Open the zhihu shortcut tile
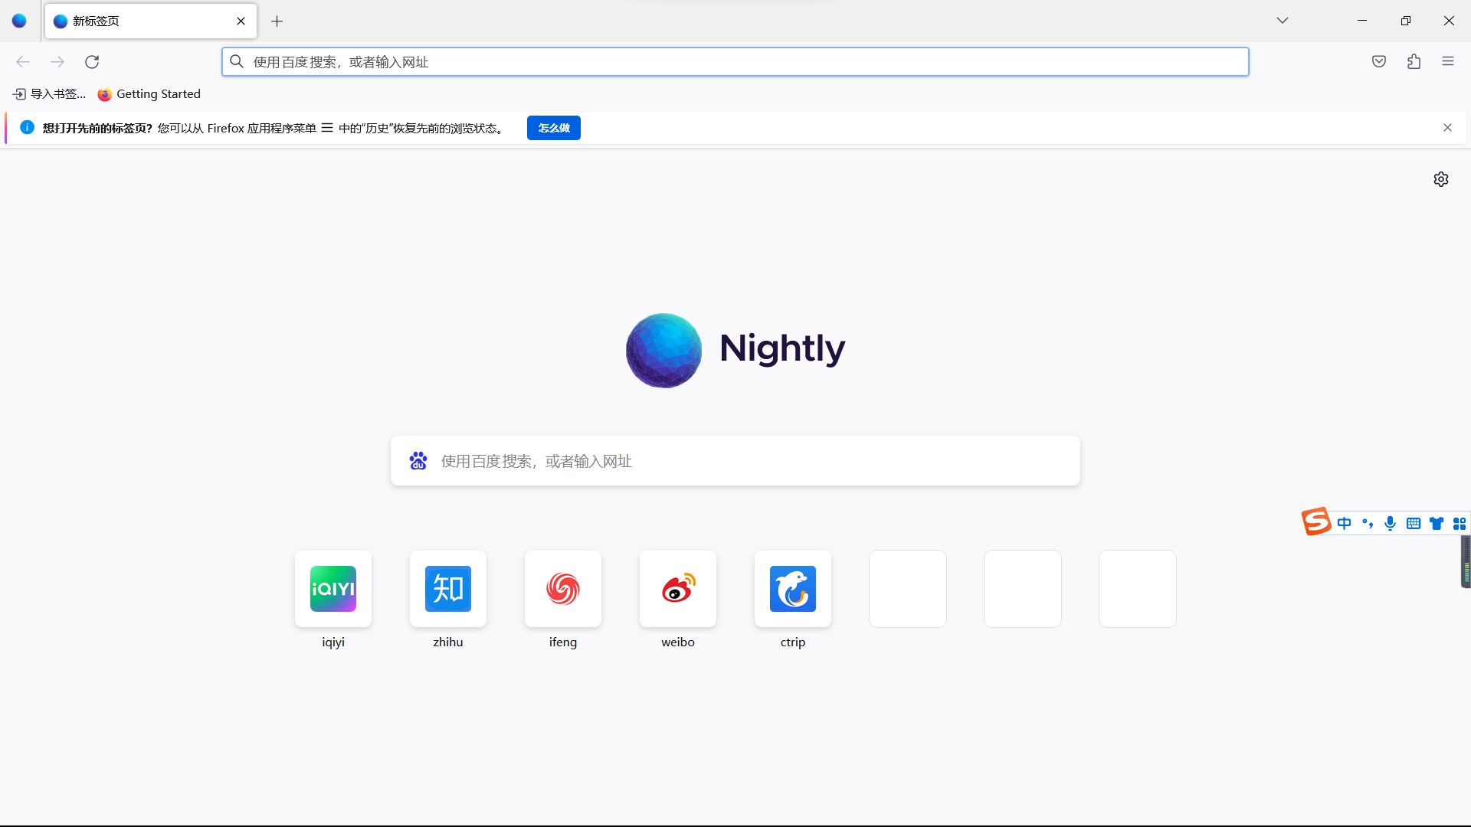1471x827 pixels. click(448, 589)
